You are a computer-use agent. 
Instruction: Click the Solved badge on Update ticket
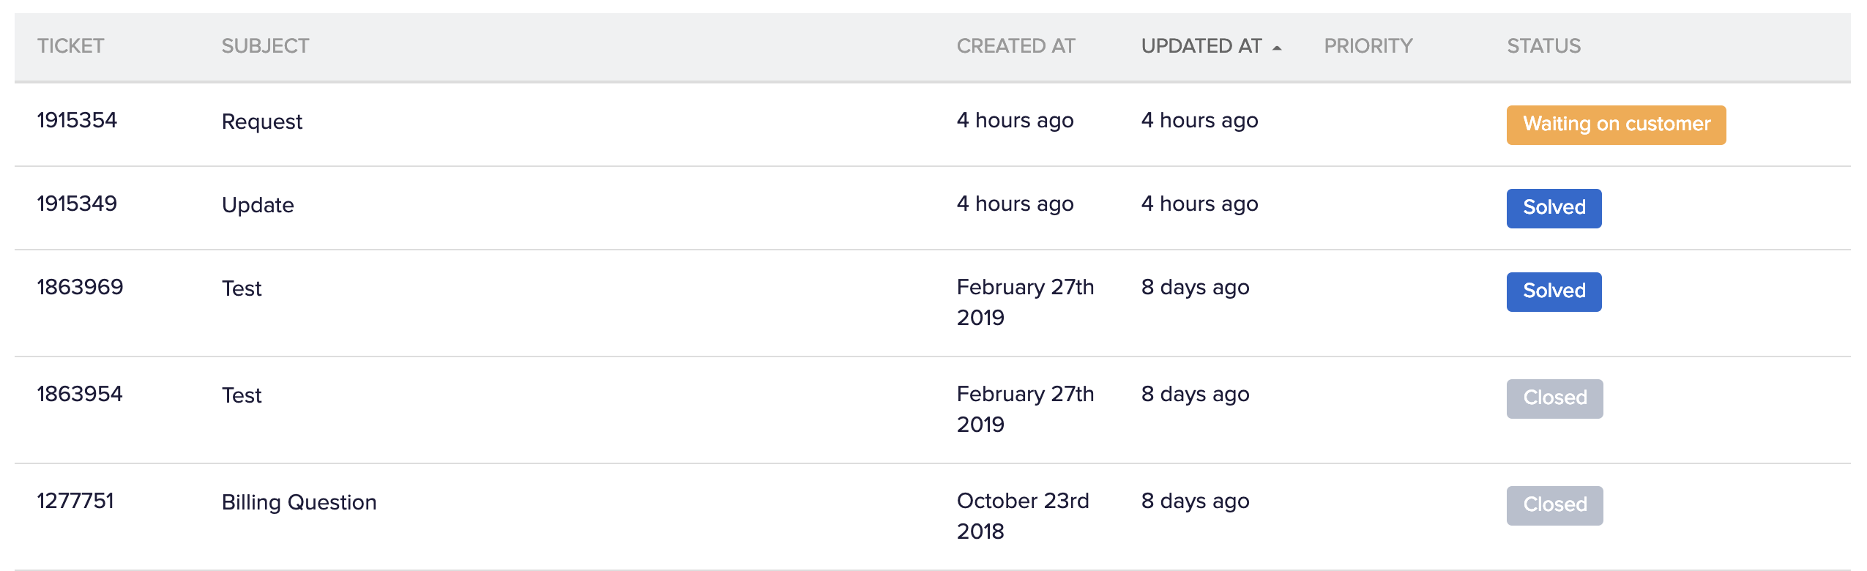click(1554, 209)
